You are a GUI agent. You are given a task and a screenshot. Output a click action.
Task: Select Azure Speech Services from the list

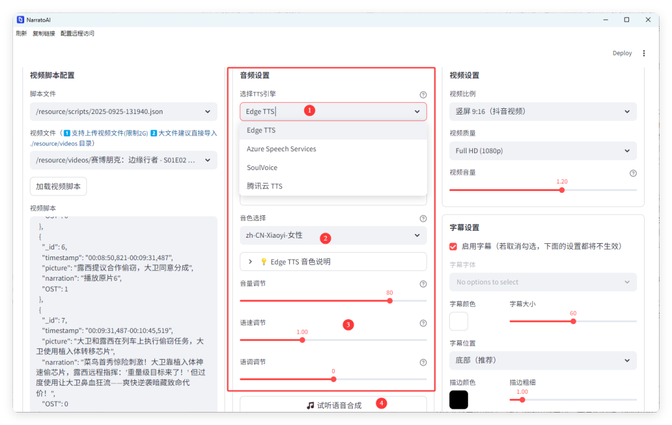(281, 149)
